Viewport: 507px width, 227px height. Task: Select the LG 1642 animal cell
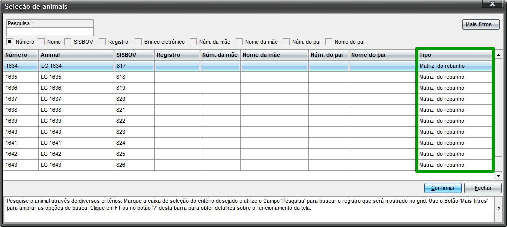coord(76,154)
